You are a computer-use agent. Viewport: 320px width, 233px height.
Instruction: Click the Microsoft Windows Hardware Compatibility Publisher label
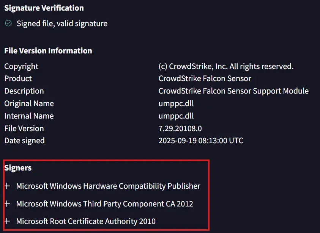(108, 186)
